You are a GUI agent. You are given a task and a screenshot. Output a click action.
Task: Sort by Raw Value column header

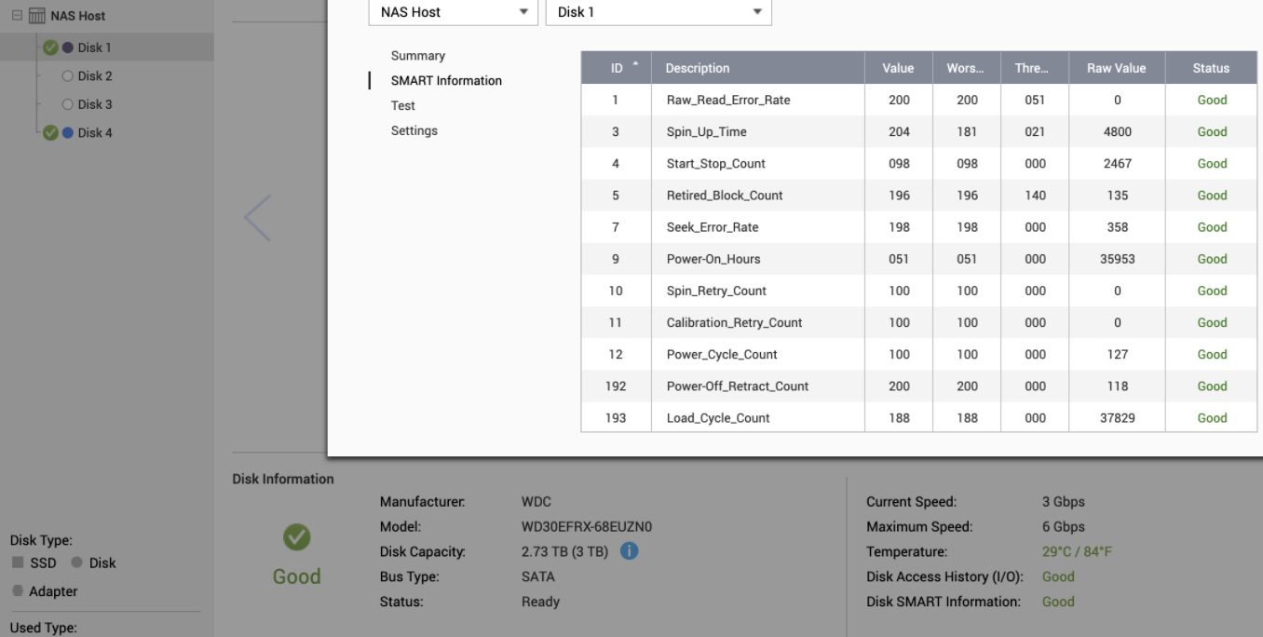(x=1116, y=68)
